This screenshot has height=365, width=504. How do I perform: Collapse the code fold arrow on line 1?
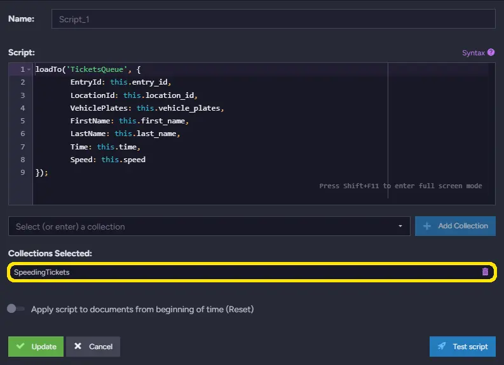click(29, 69)
